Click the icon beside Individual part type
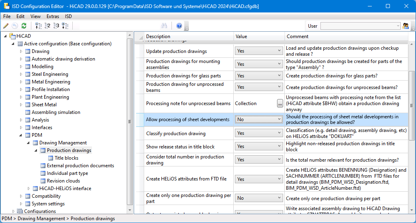Screen dimensions: 416x223 pos(43,174)
